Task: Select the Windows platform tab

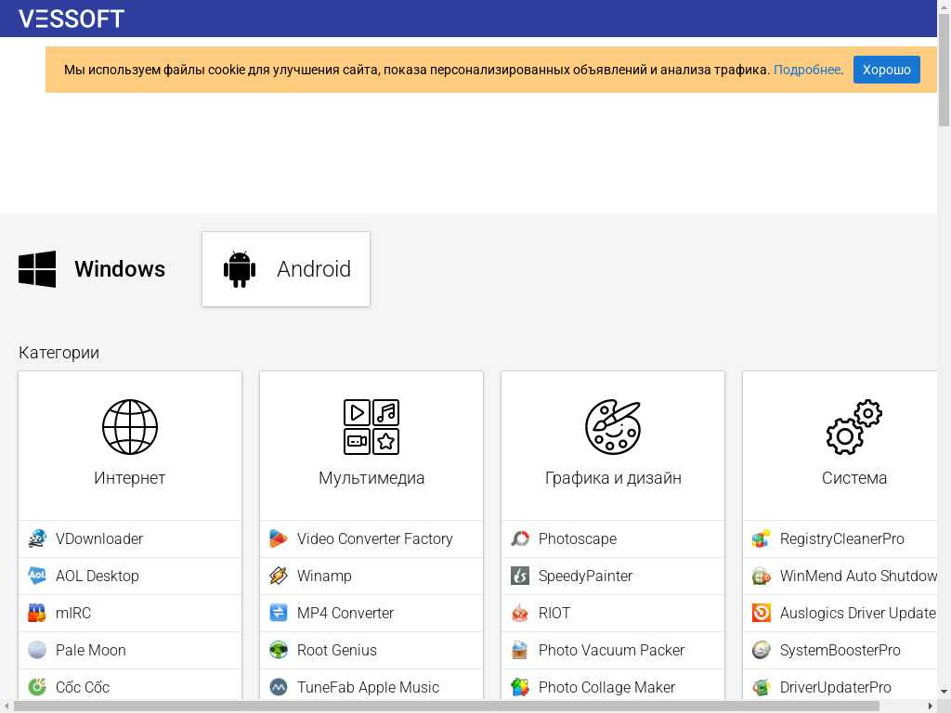Action: 93,269
